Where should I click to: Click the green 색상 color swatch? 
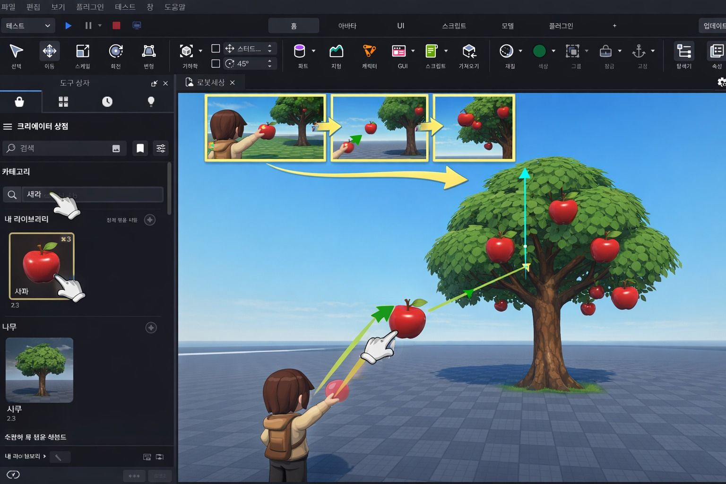click(x=539, y=51)
